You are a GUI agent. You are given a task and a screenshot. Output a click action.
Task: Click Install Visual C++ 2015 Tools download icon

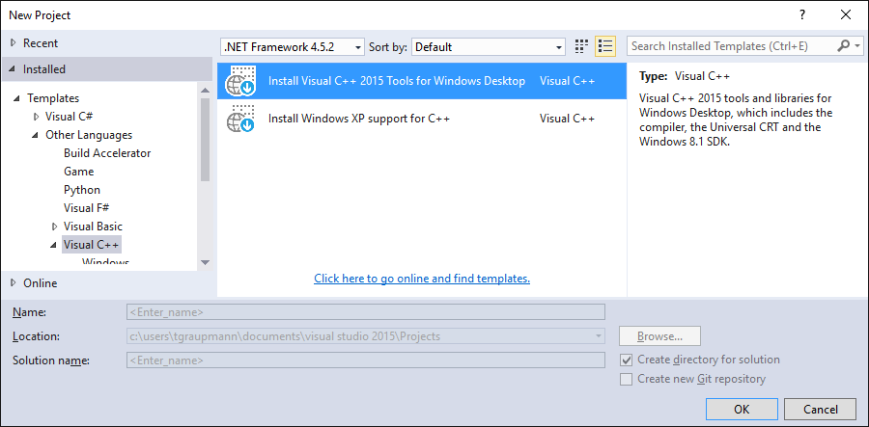[x=240, y=81]
